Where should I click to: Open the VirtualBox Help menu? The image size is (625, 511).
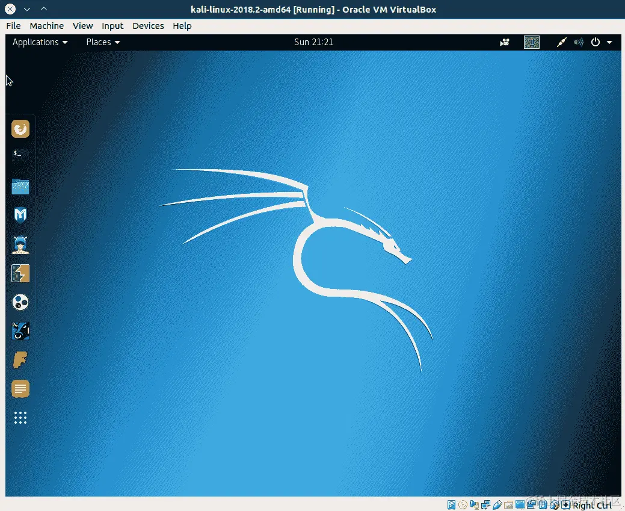point(182,26)
